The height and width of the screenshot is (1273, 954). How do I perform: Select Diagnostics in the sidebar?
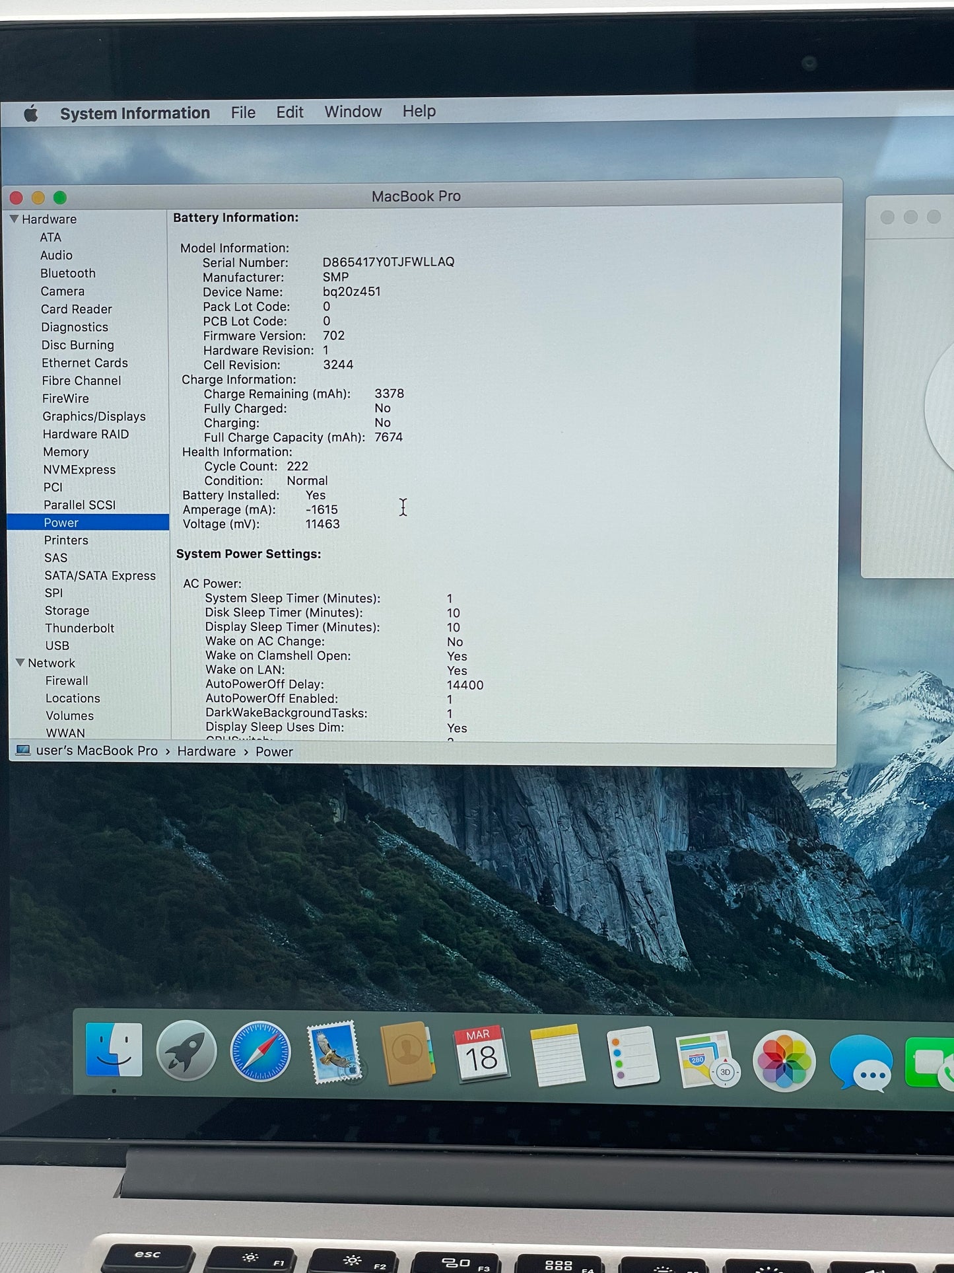pyautogui.click(x=74, y=327)
